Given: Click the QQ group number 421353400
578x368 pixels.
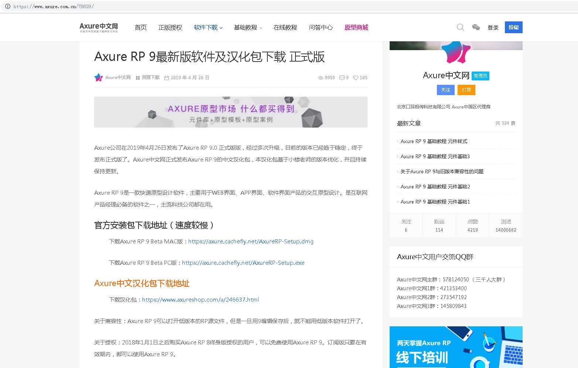Looking at the screenshot, I should click(x=454, y=288).
